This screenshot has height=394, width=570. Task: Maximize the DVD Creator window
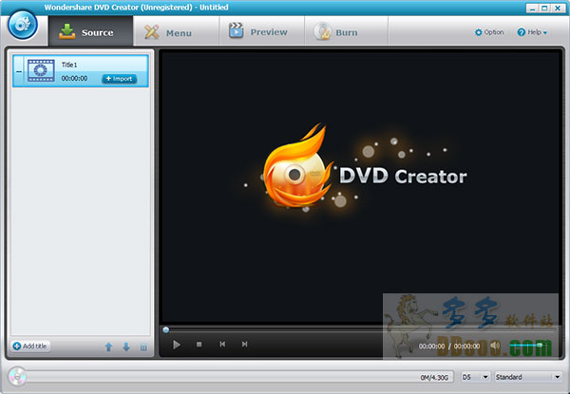point(544,8)
